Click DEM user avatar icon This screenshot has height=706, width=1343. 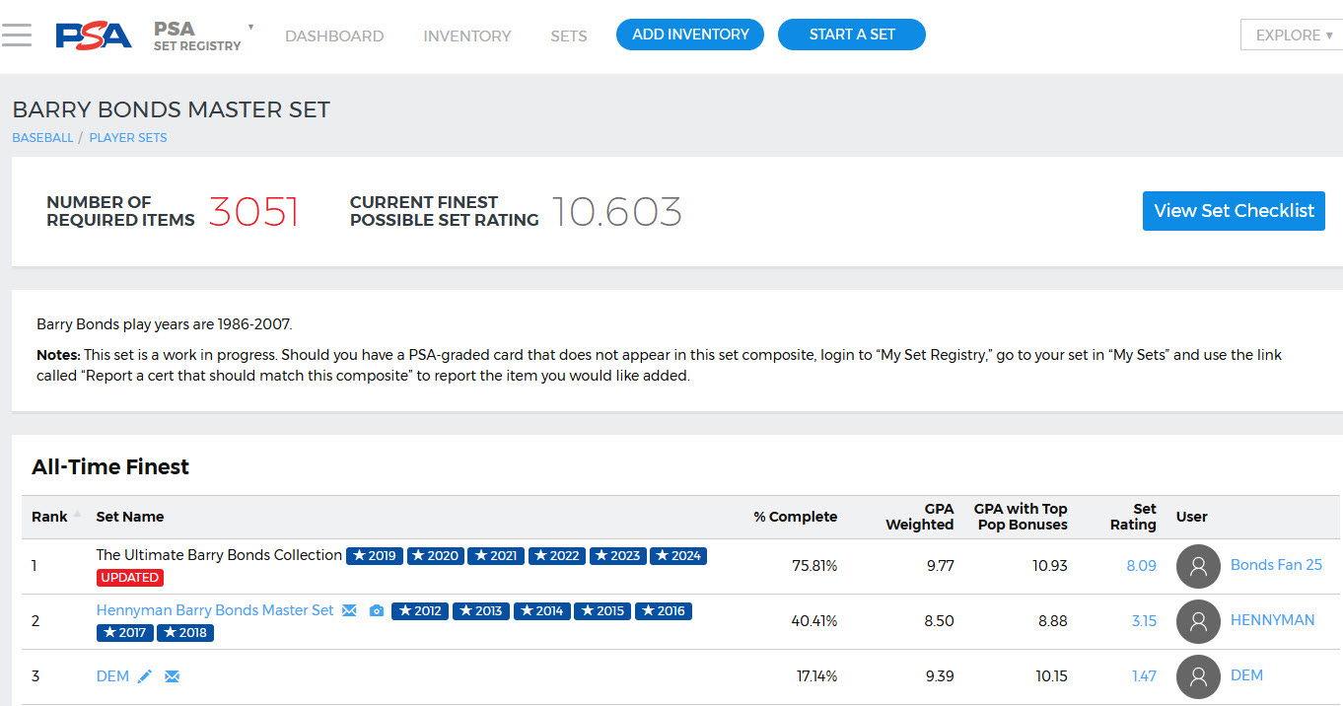(x=1198, y=677)
